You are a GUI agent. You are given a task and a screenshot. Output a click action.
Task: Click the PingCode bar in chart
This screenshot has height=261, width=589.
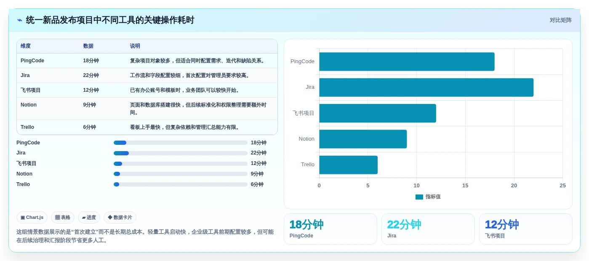point(407,61)
